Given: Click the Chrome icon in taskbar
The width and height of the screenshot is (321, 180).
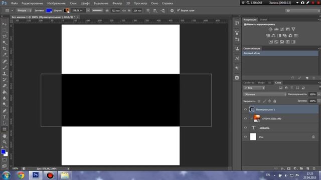Looking at the screenshot, I should 21,175.
